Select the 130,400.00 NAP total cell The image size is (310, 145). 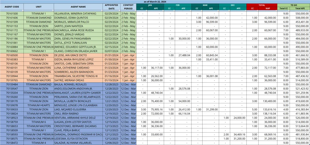(x=268, y=101)
